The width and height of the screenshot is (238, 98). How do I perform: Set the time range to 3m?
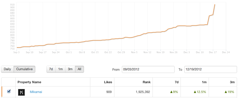[x=70, y=69]
